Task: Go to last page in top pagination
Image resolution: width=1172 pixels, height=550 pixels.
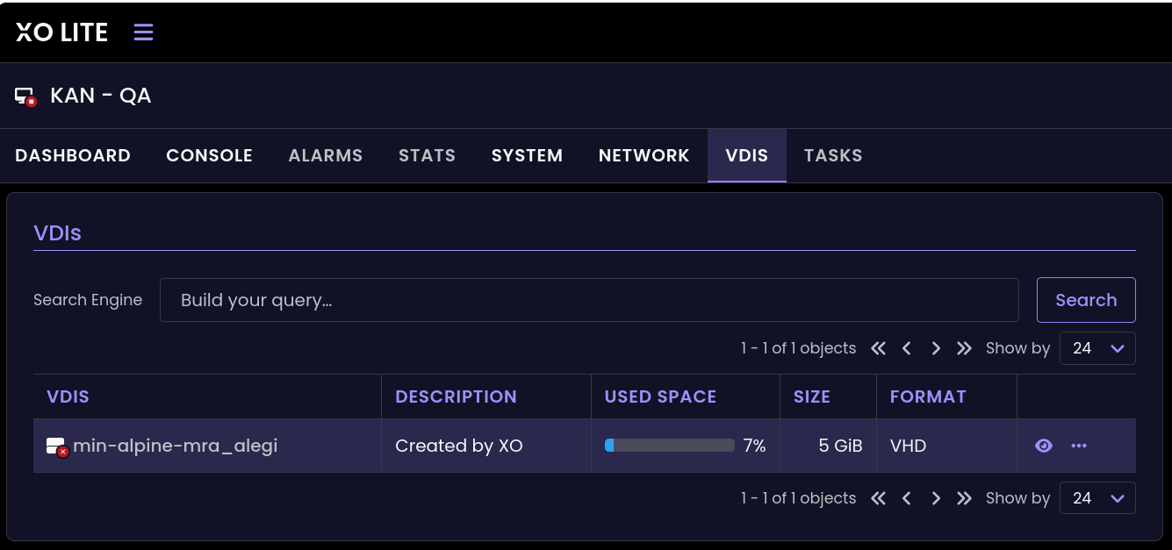Action: [964, 348]
